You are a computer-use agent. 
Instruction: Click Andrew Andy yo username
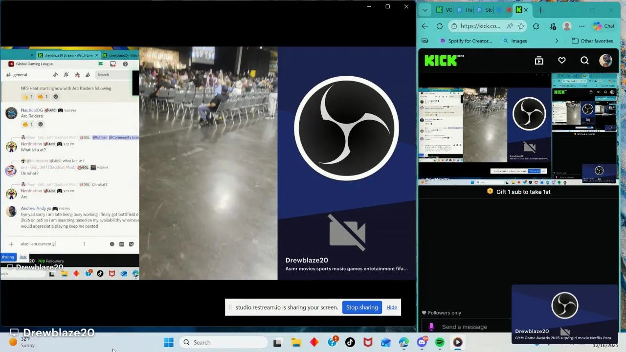(x=36, y=208)
